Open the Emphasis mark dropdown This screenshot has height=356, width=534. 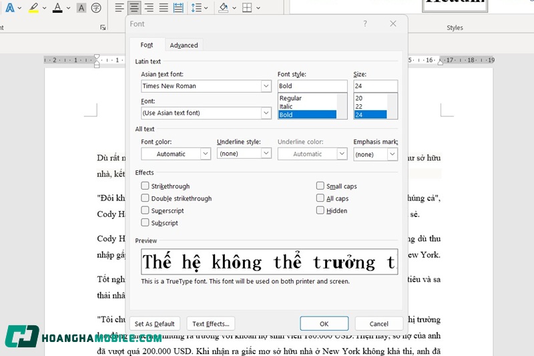pyautogui.click(x=375, y=154)
